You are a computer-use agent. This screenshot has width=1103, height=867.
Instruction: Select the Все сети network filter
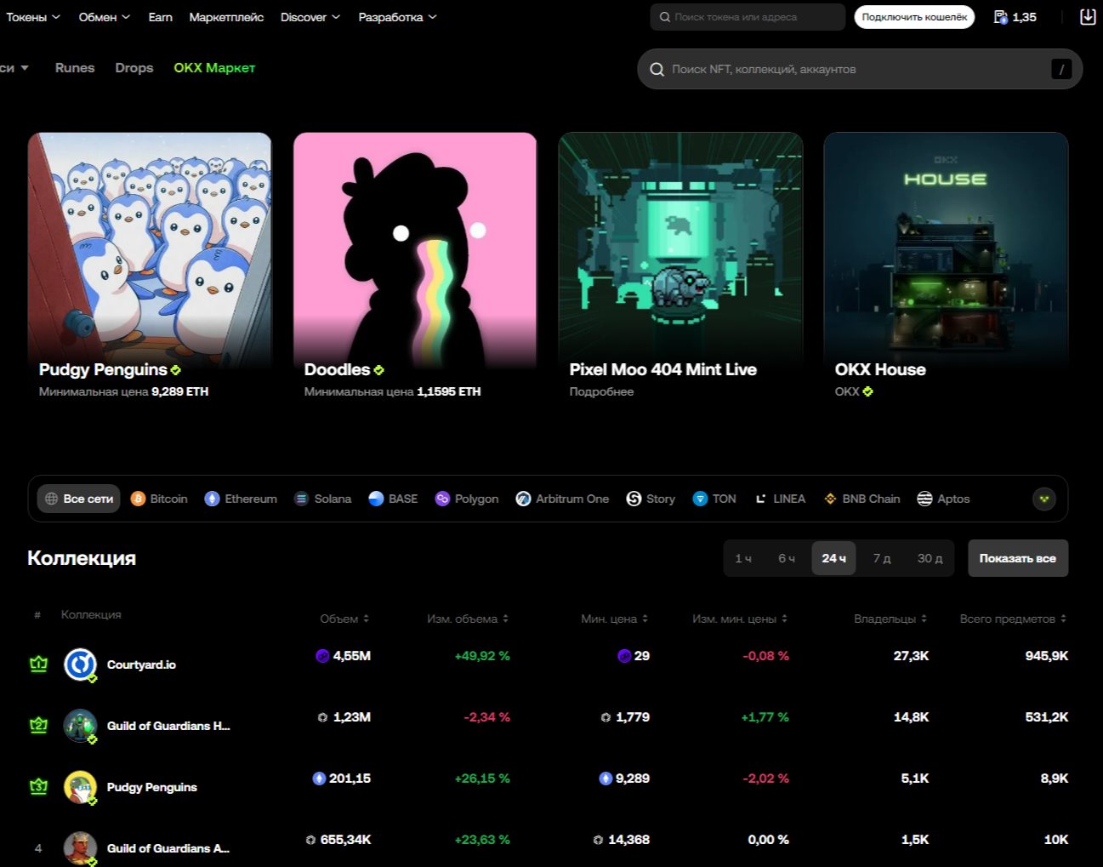[79, 499]
